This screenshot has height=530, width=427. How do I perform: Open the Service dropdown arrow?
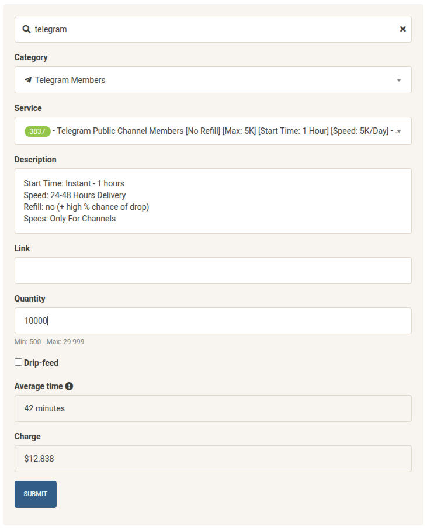[x=399, y=131]
